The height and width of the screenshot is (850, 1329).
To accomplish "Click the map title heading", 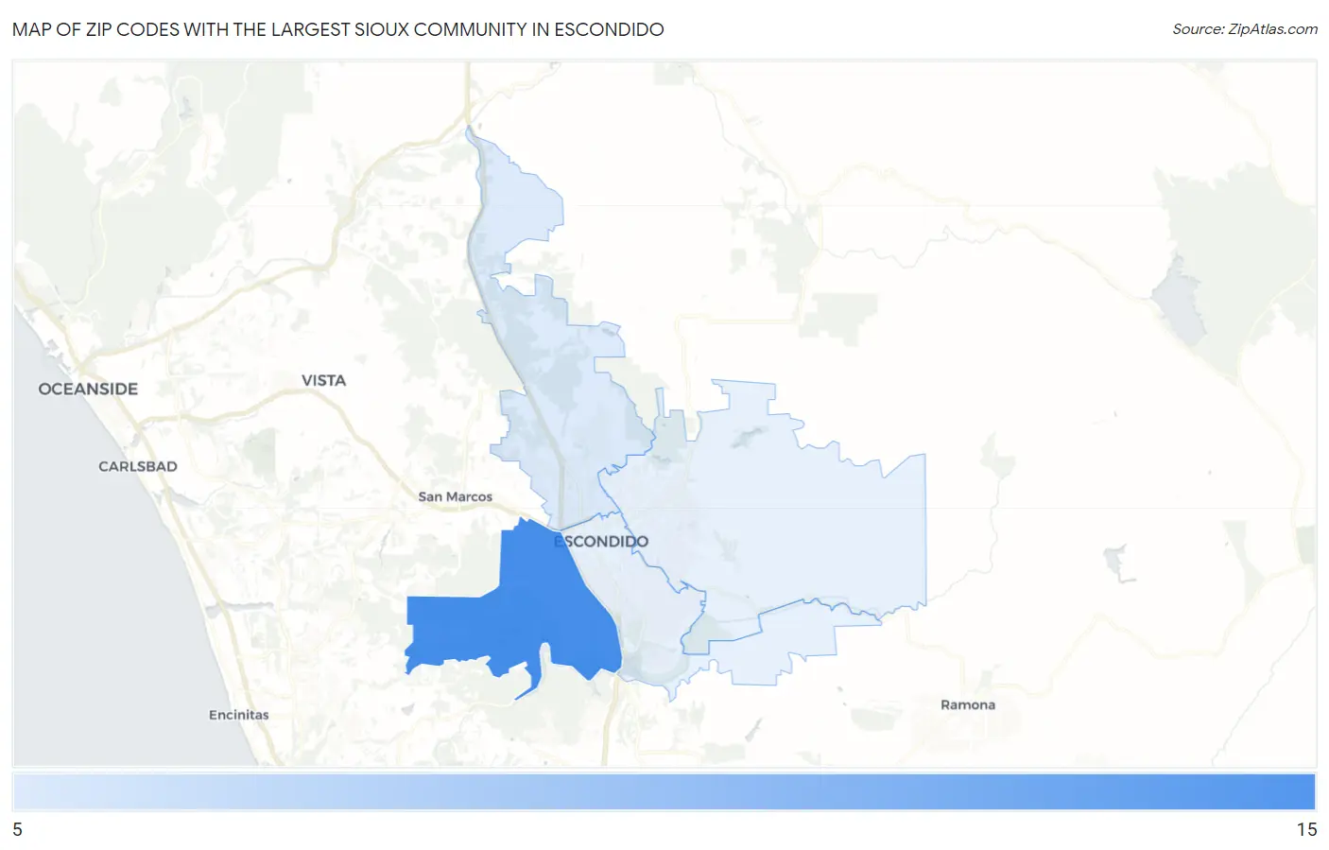I will (338, 29).
